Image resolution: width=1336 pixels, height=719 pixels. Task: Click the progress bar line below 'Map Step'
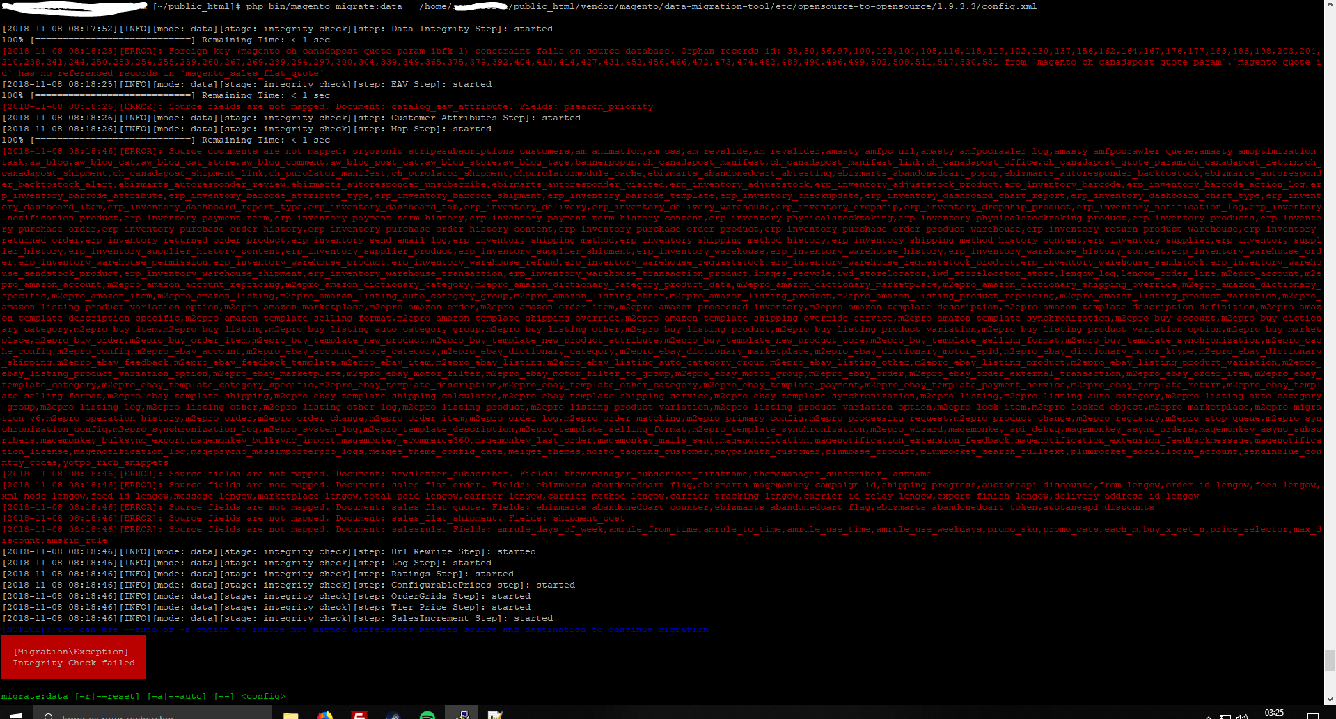pyautogui.click(x=166, y=140)
